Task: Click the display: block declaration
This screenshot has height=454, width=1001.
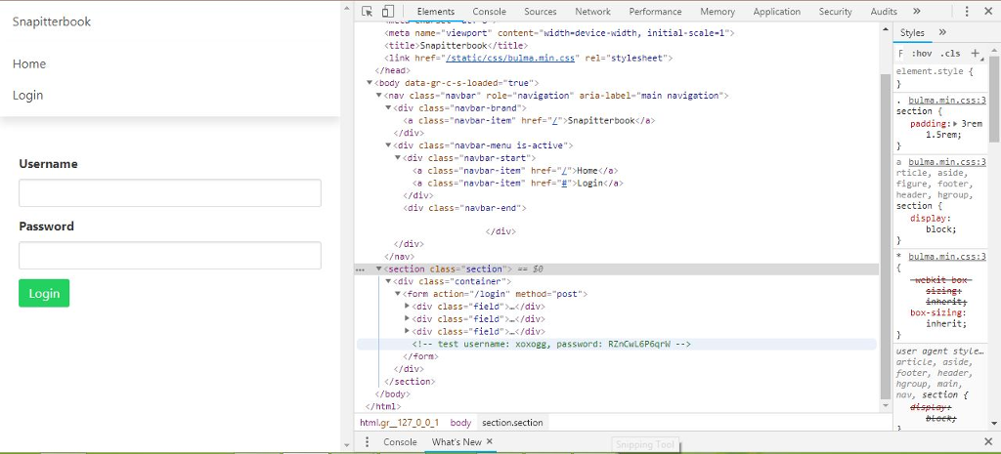Action: [934, 224]
